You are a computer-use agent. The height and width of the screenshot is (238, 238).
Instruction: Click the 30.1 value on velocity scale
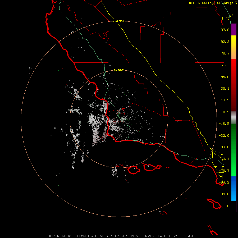(x=225, y=89)
